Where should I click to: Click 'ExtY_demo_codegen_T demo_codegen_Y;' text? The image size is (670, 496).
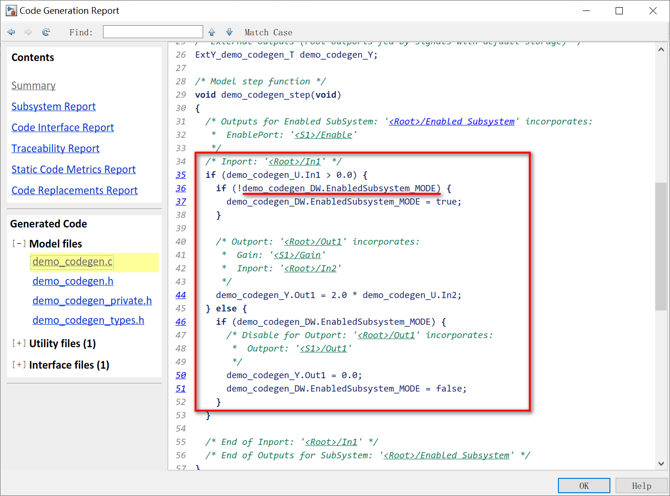click(286, 55)
